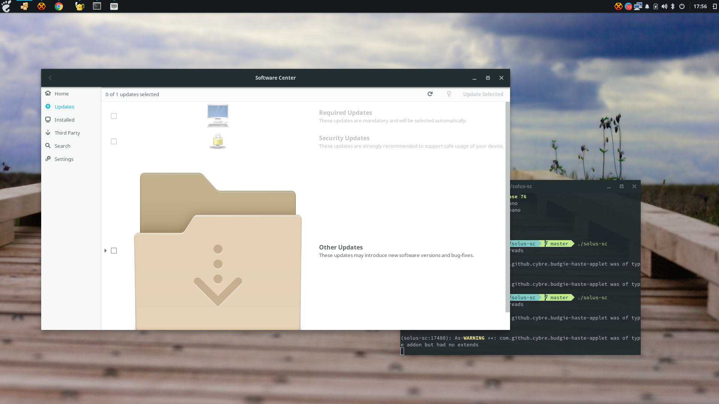Click the clock showing 17:56
Viewport: 719px width, 404px height.
point(700,6)
